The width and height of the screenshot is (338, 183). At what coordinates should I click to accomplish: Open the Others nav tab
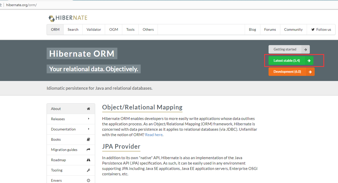148,29
